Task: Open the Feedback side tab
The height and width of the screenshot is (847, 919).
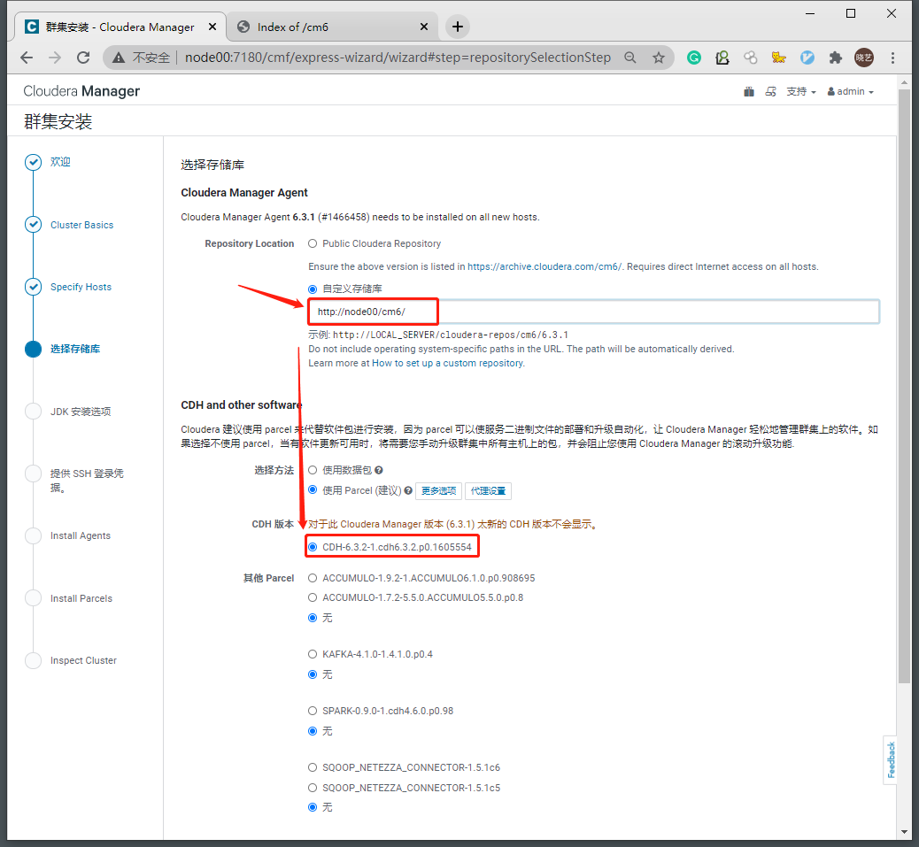Action: click(x=891, y=759)
